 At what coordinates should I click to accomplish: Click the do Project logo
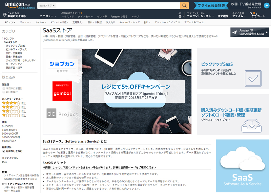[x=62, y=114]
